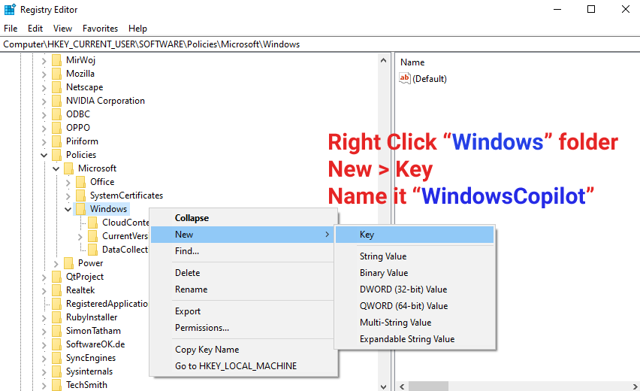Image resolution: width=640 pixels, height=391 pixels.
Task: Select Export in the context menu
Action: pos(243,311)
